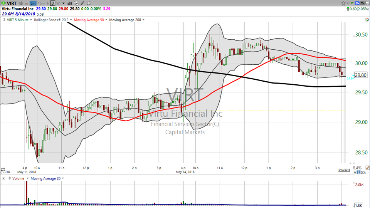Click the notes icon in top toolbar
Viewport: 370px width, 208px height.
[89, 3]
